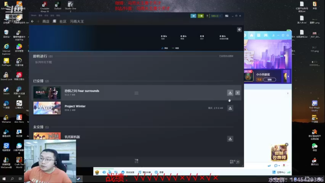This screenshot has height=183, width=325.
Task: Open the 商店 store tab in Steam
Action: 46,22
